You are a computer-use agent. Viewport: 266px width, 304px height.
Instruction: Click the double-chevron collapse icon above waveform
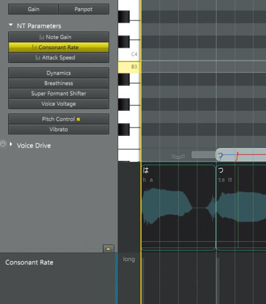(x=178, y=156)
